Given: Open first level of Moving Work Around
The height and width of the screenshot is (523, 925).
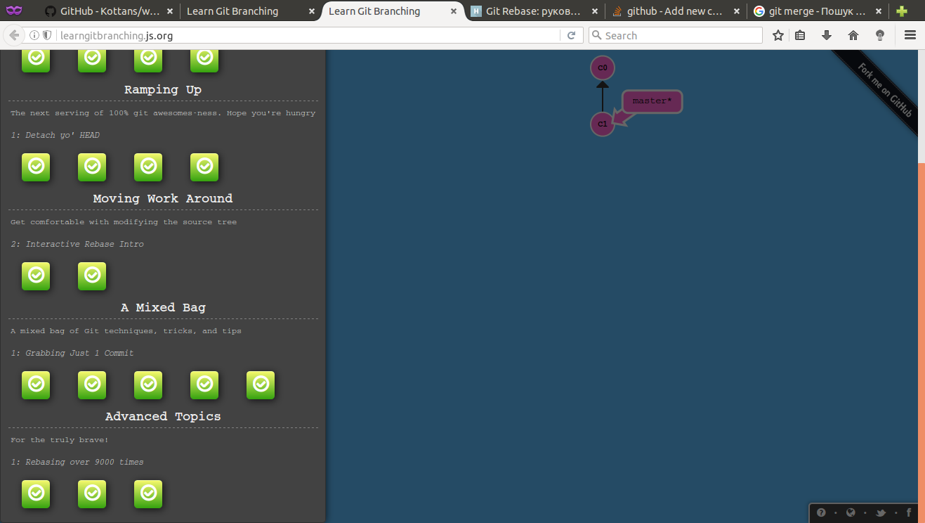Looking at the screenshot, I should [36, 276].
